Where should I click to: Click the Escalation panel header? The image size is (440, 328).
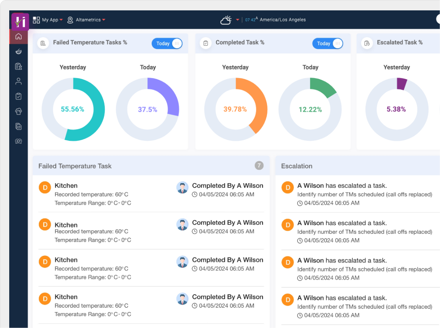(297, 166)
